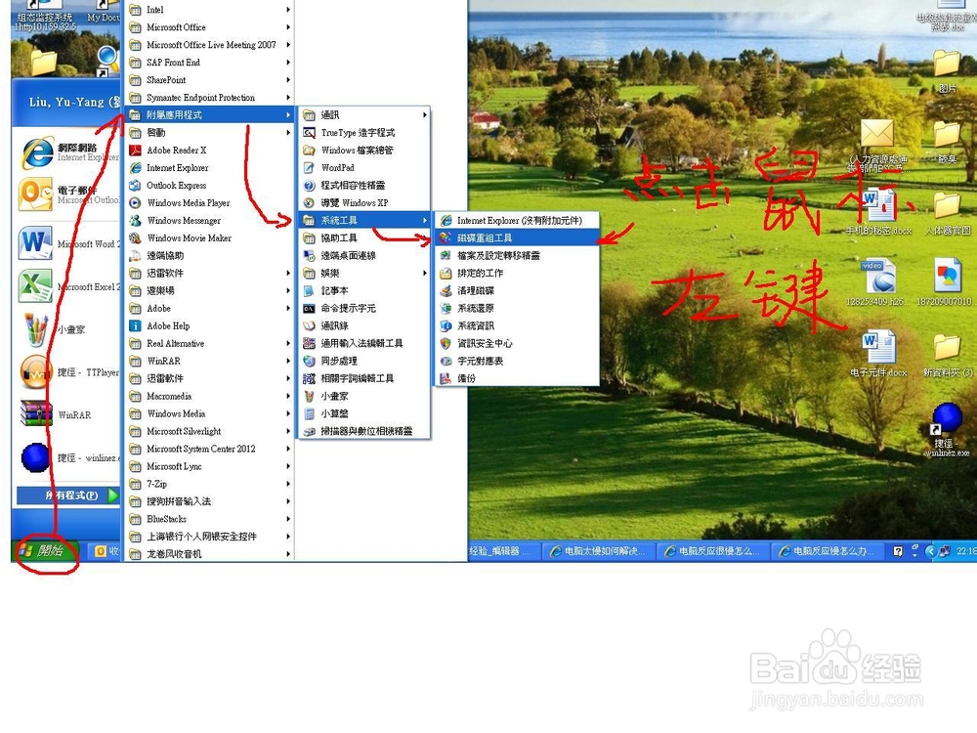Select 檔案及設定轉移精靈 menu item
977x733 pixels.
point(517,255)
